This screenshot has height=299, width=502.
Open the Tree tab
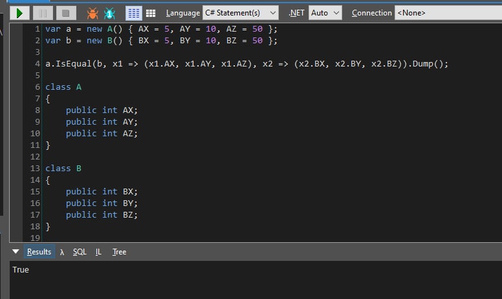click(119, 252)
